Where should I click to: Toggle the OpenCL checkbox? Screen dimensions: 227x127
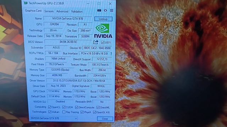(50, 107)
